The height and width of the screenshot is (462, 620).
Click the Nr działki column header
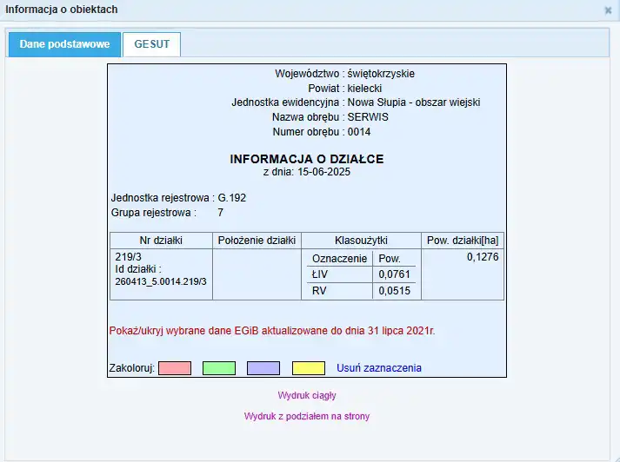161,241
